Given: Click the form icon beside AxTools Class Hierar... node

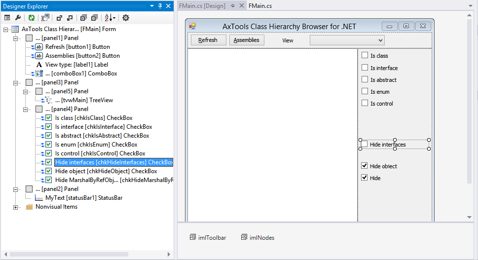Looking at the screenshot, I should tap(15, 29).
